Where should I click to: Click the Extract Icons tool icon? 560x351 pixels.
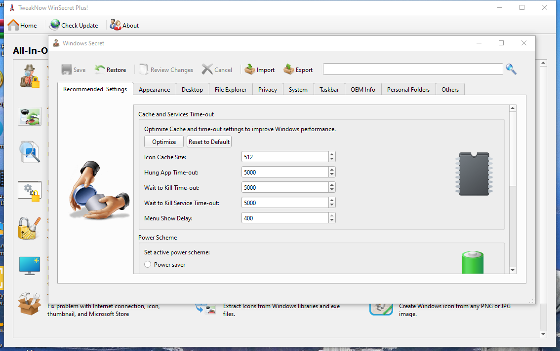(x=206, y=309)
